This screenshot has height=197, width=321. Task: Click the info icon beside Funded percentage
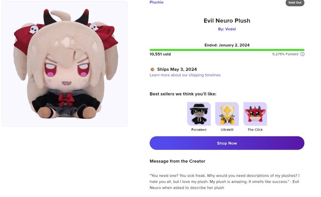click(302, 54)
